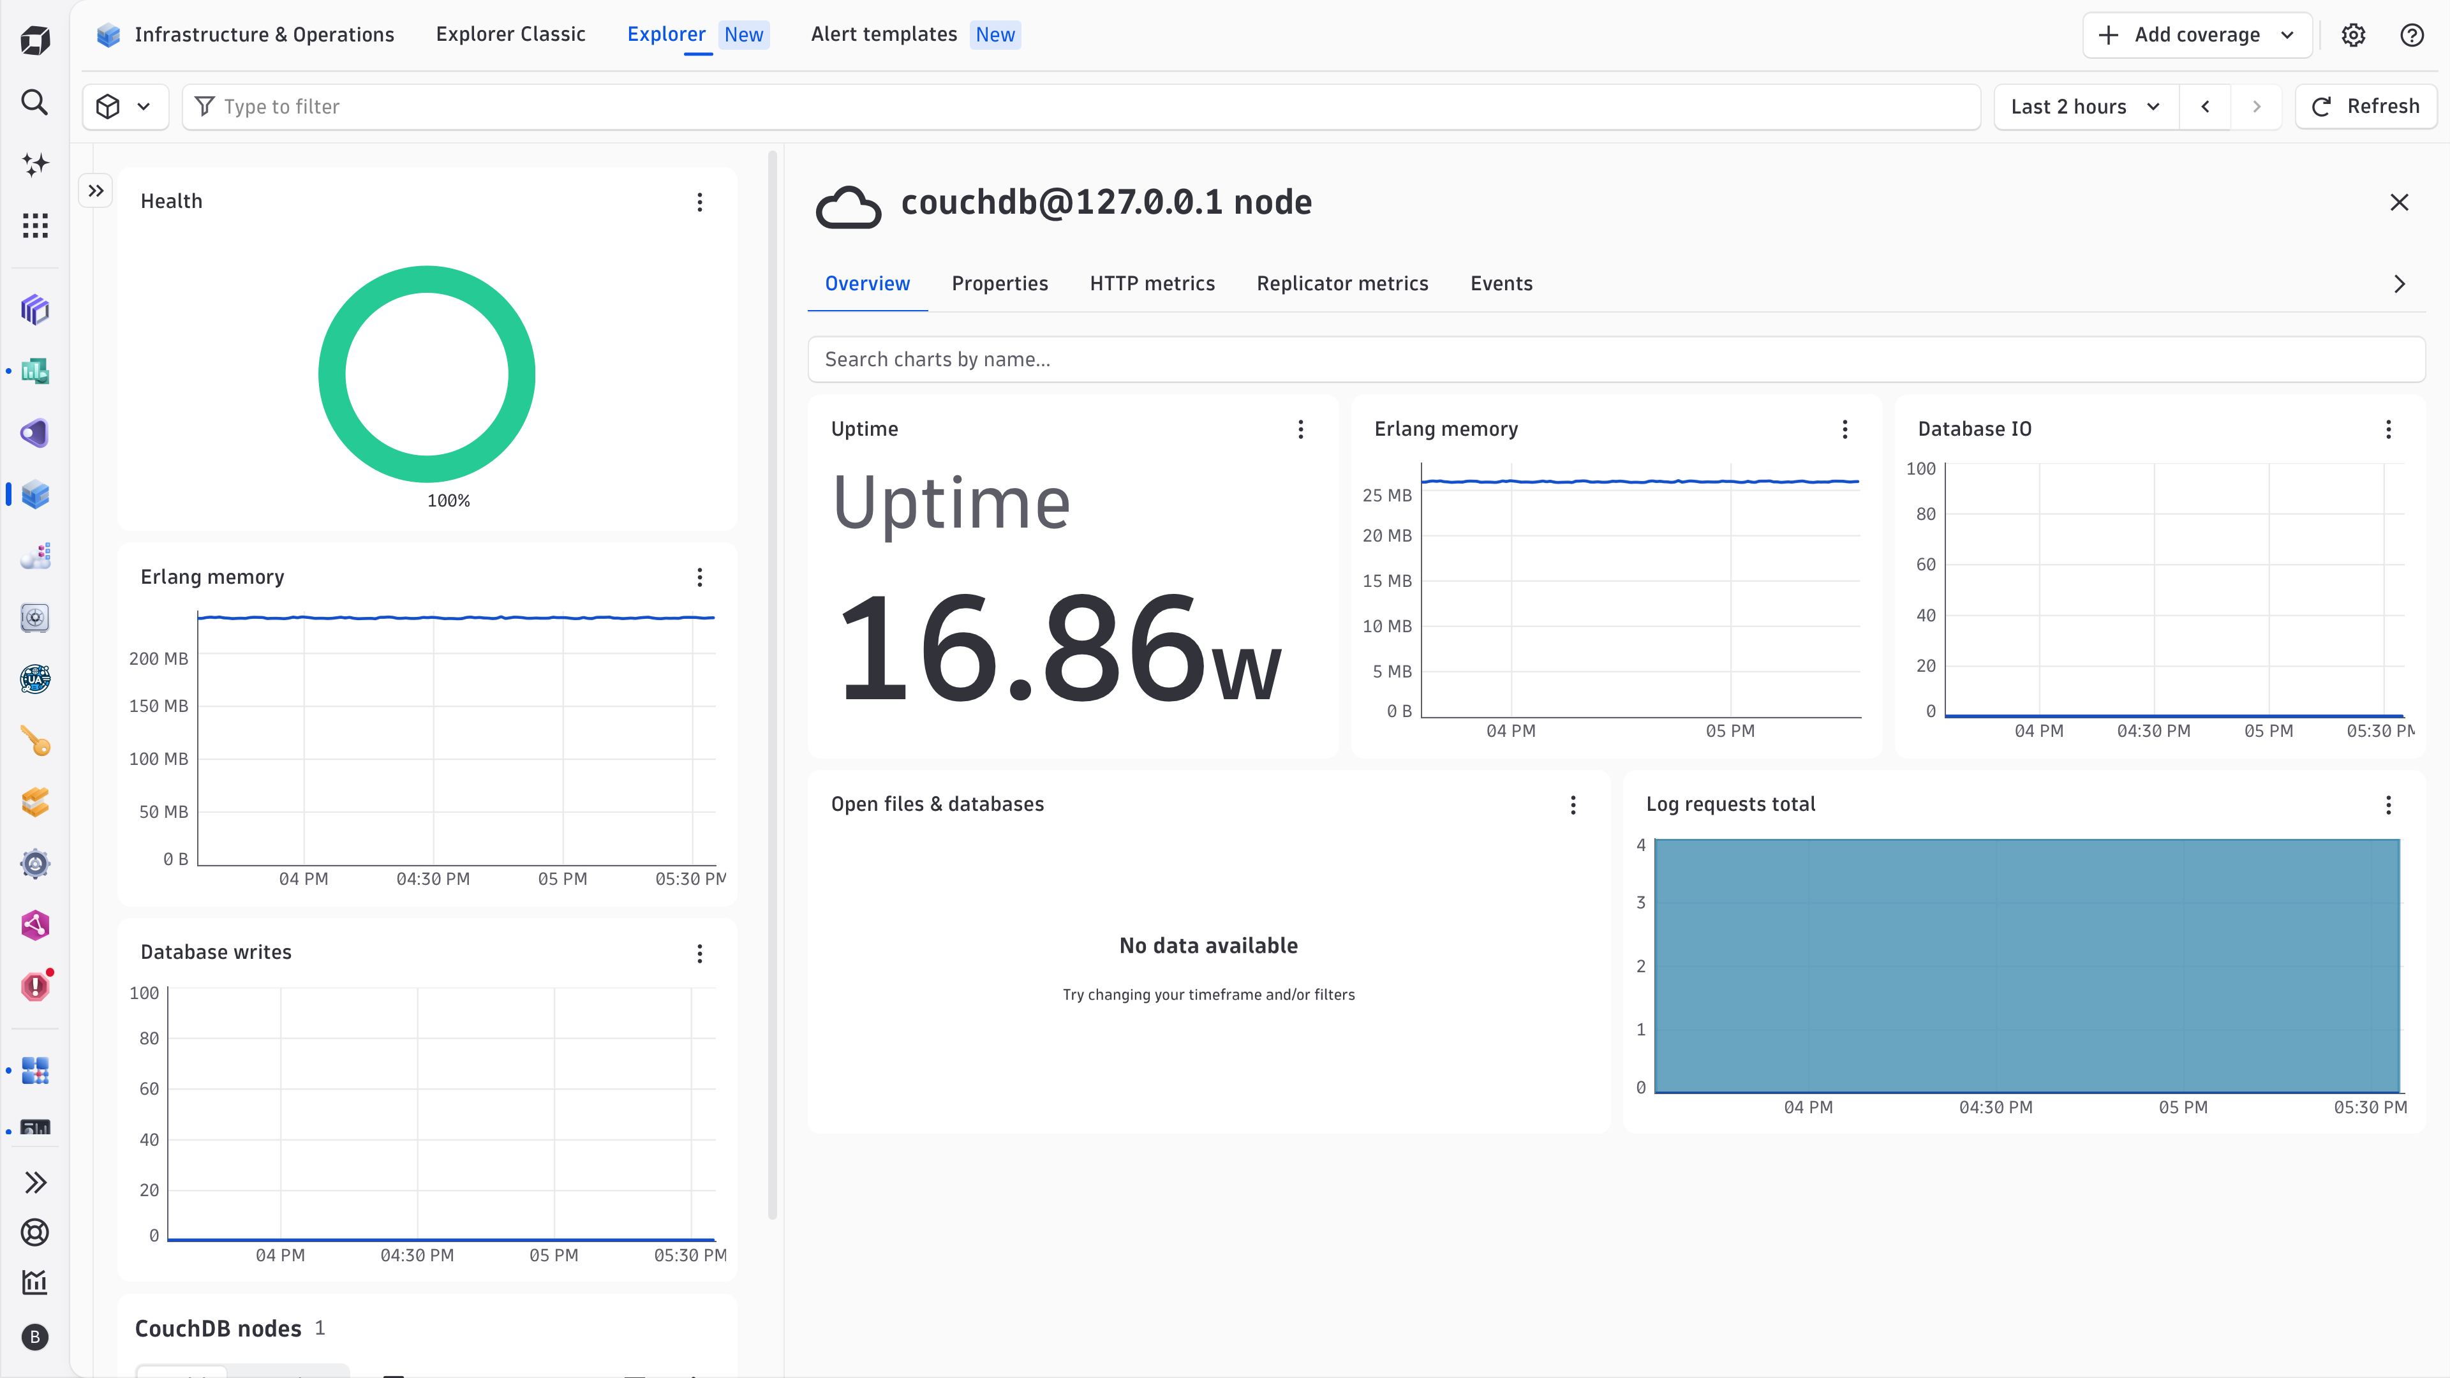Open the Last 2 hours timeframe dropdown

(x=2086, y=107)
